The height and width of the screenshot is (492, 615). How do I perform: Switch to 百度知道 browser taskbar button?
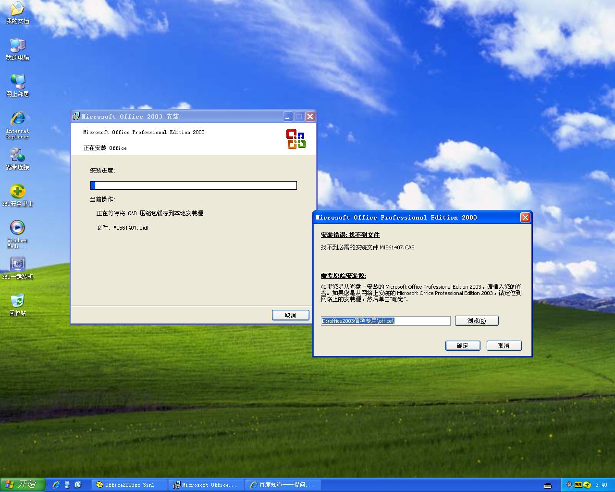(x=283, y=485)
